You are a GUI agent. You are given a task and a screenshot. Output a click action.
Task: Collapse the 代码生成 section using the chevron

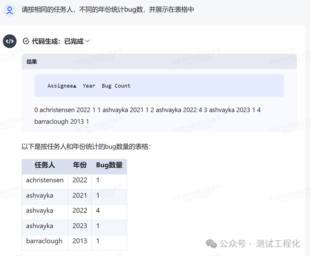coord(87,41)
